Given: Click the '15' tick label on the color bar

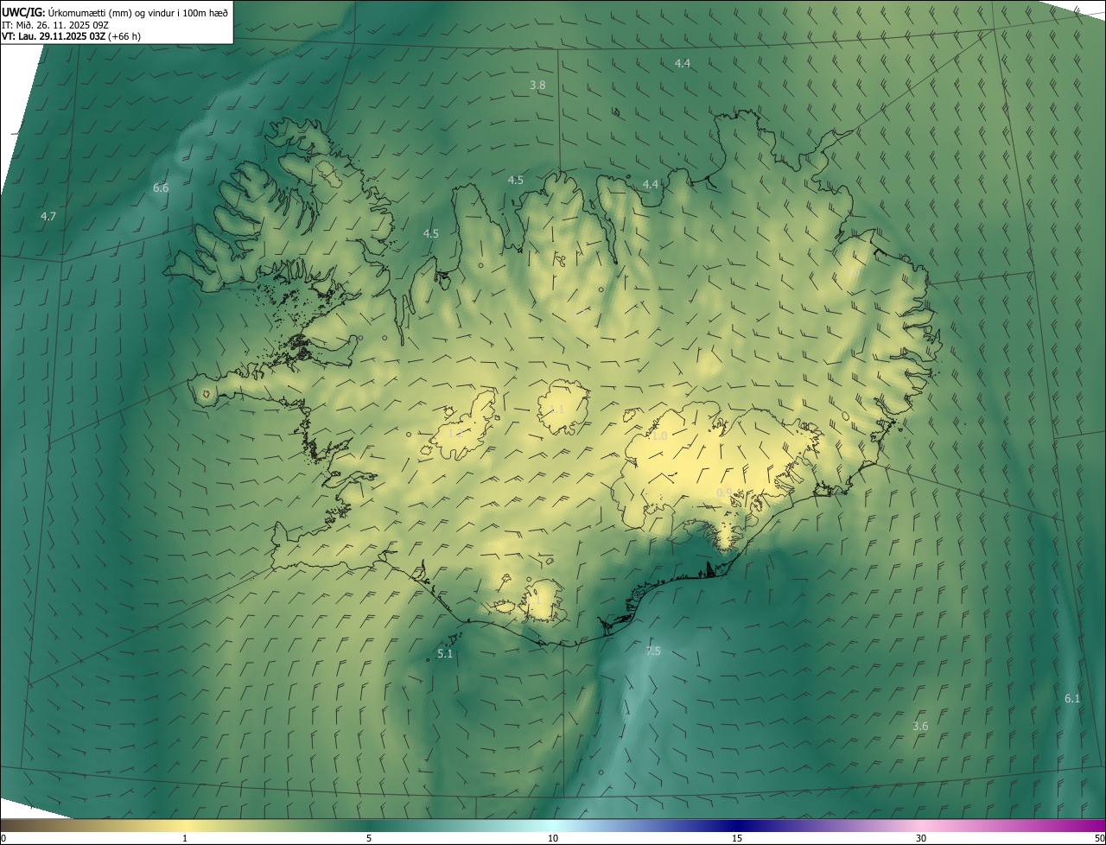Looking at the screenshot, I should click(x=737, y=839).
